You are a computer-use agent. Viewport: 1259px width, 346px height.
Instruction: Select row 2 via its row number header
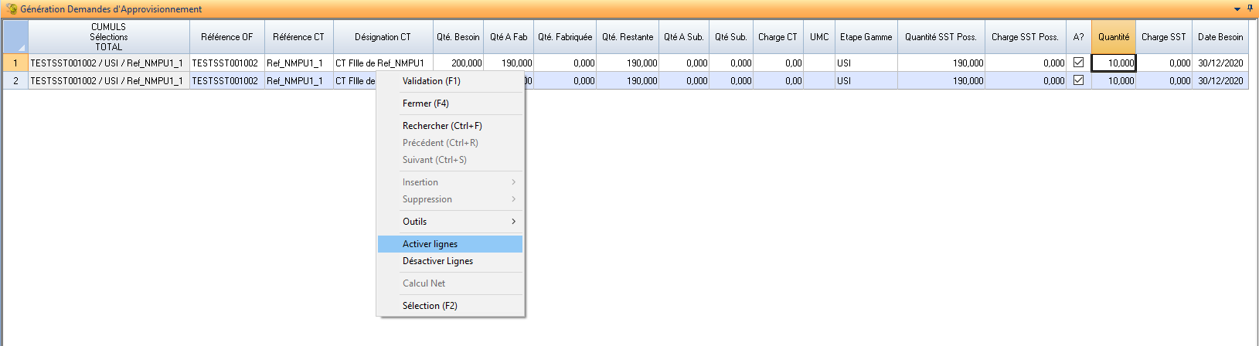15,80
